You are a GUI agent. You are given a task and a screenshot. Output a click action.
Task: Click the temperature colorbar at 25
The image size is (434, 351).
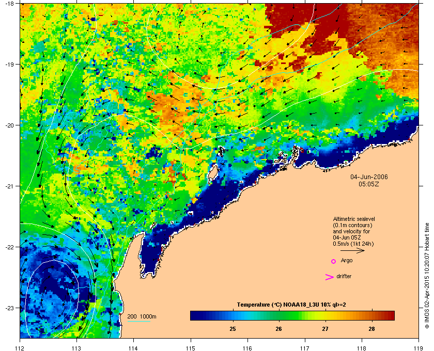pyautogui.click(x=233, y=315)
